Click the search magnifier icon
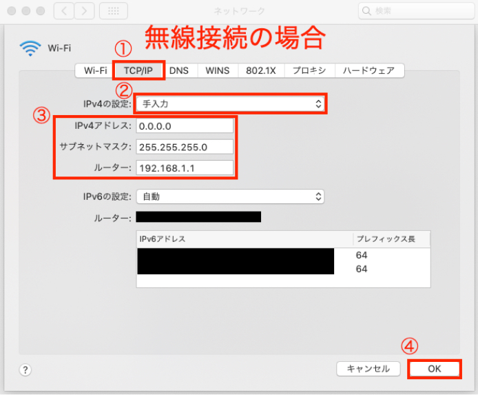Screen dimensions: 478x395 click(366, 11)
